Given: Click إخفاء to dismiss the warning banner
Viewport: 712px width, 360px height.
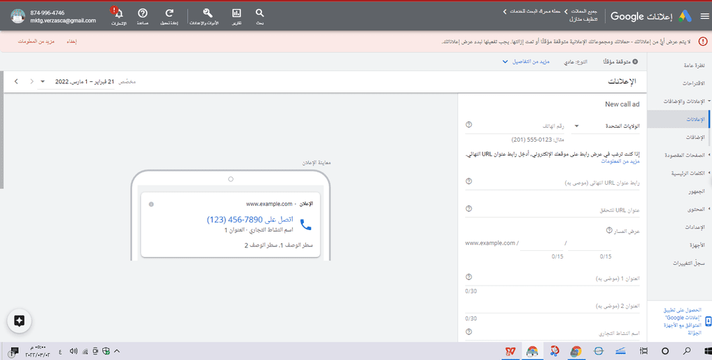Looking at the screenshot, I should pyautogui.click(x=71, y=42).
